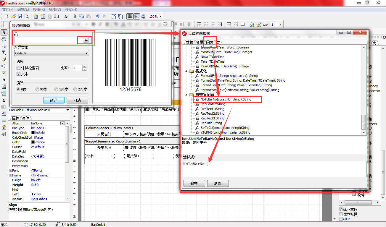Collapse the 自定义函数 folder

point(187,95)
